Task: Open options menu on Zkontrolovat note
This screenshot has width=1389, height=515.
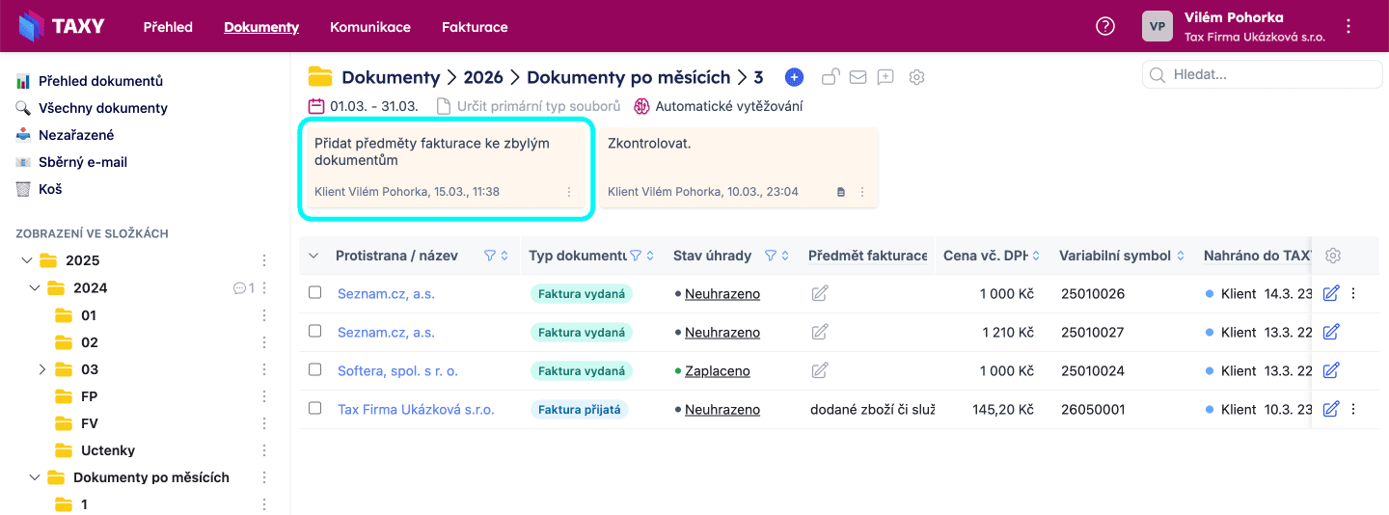Action: (862, 192)
